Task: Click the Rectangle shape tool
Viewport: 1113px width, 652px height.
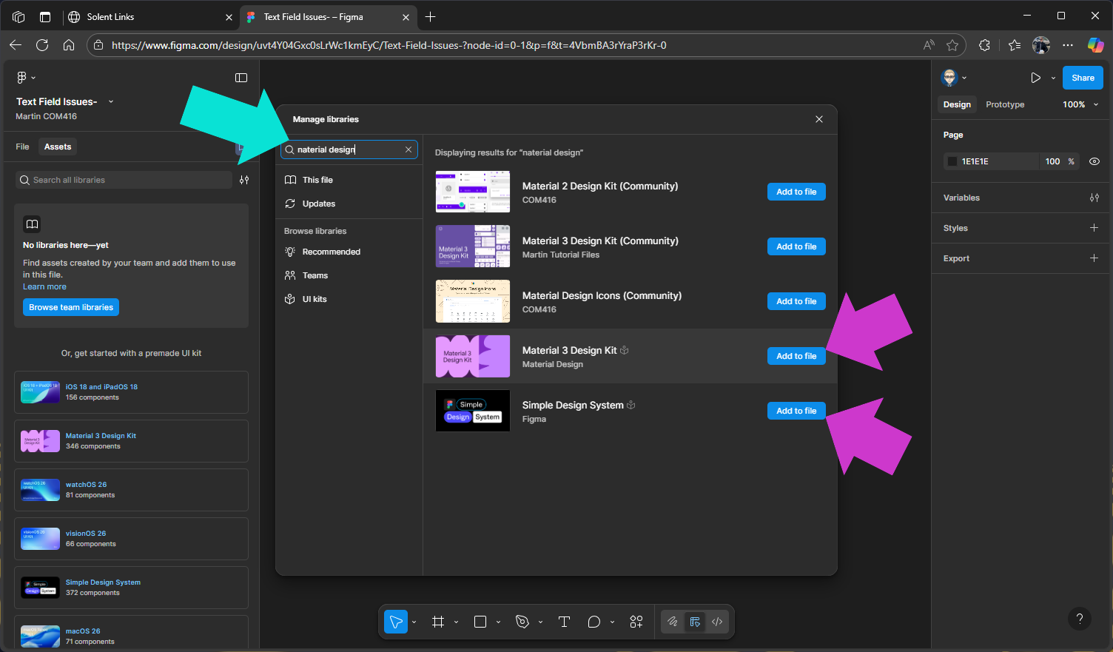Action: [x=480, y=622]
